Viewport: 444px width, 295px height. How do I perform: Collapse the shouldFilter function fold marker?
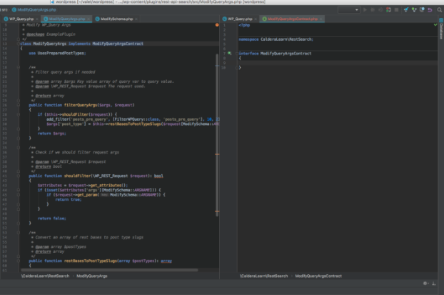click(x=19, y=175)
